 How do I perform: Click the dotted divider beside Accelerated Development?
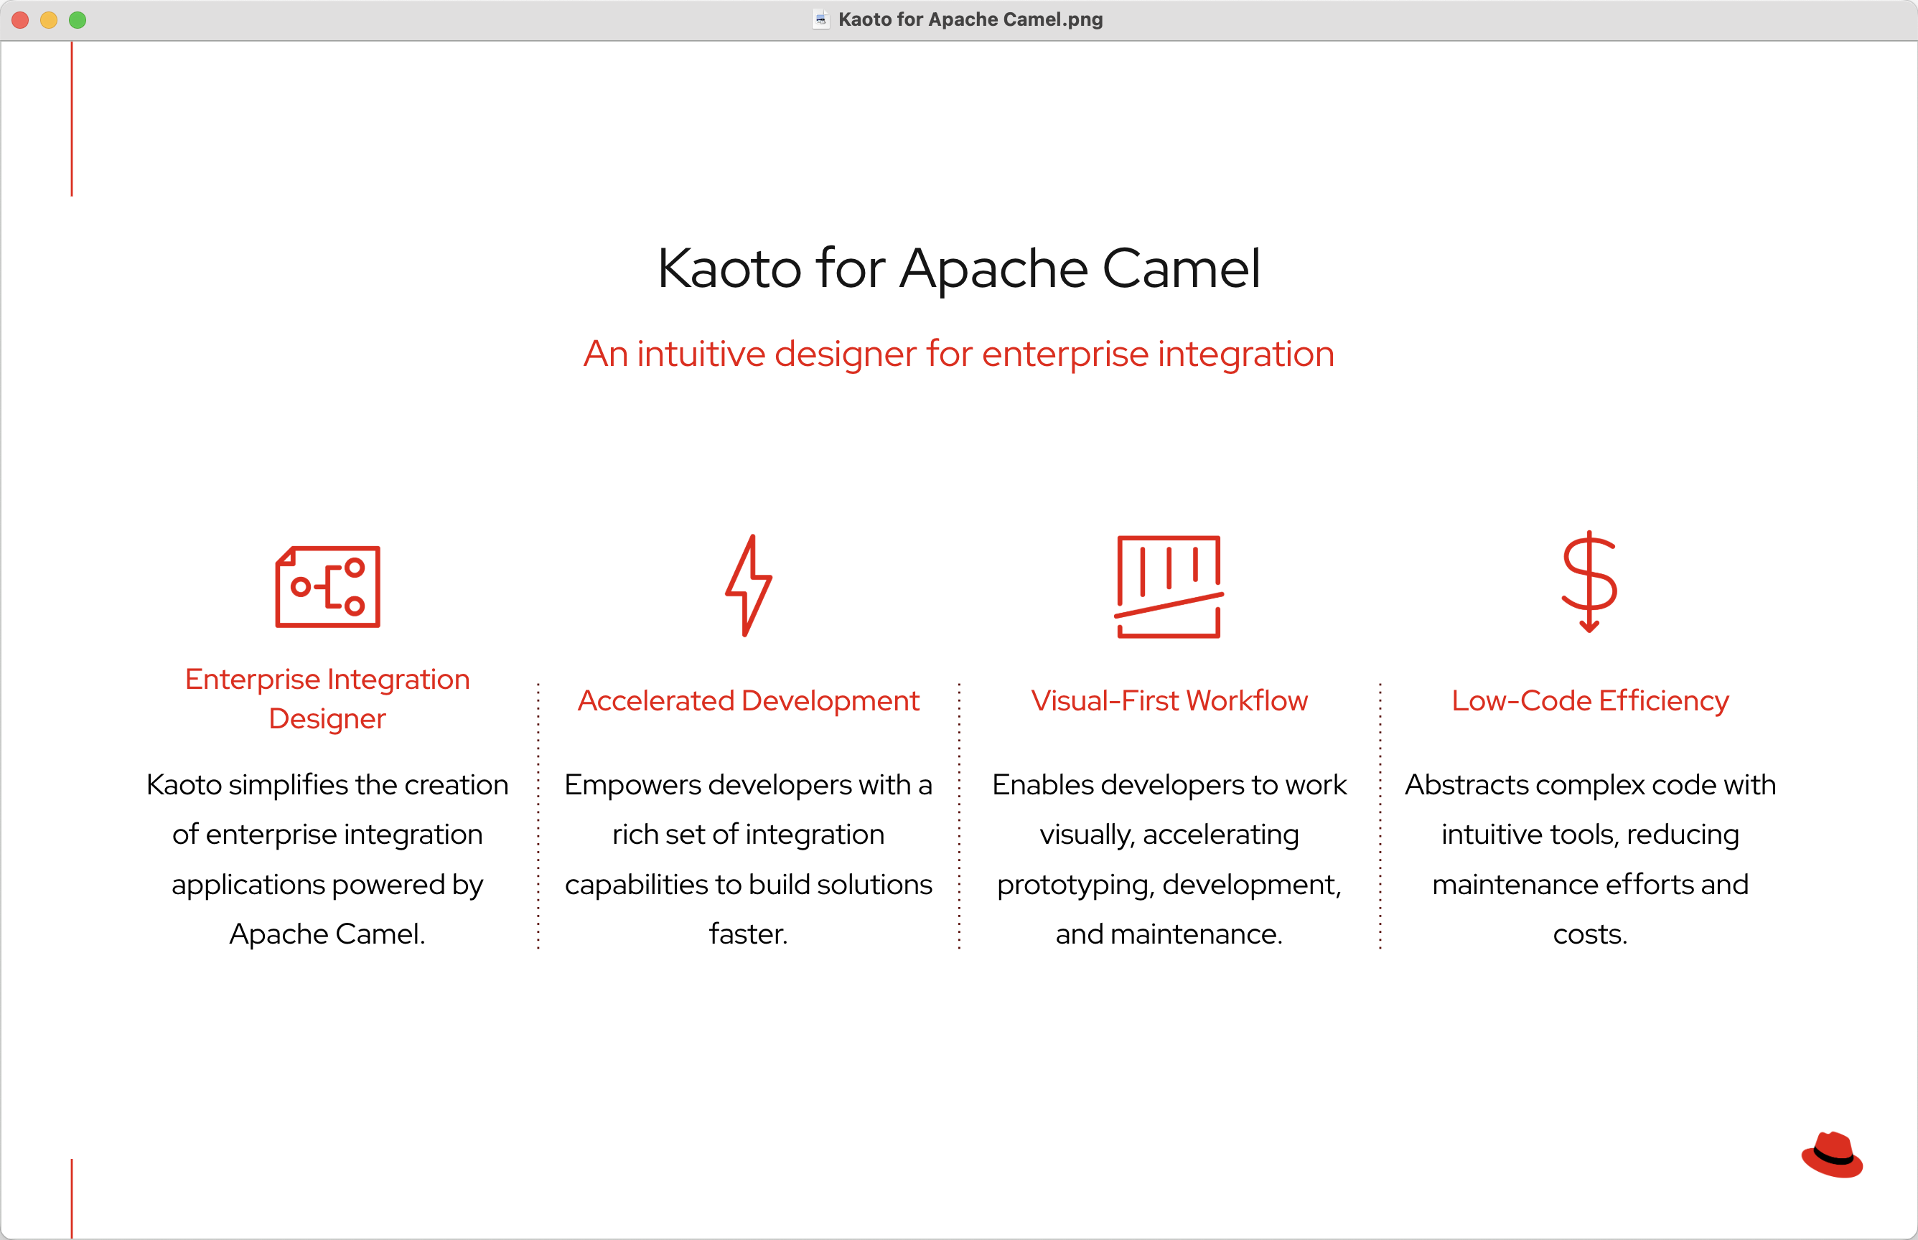click(x=538, y=813)
